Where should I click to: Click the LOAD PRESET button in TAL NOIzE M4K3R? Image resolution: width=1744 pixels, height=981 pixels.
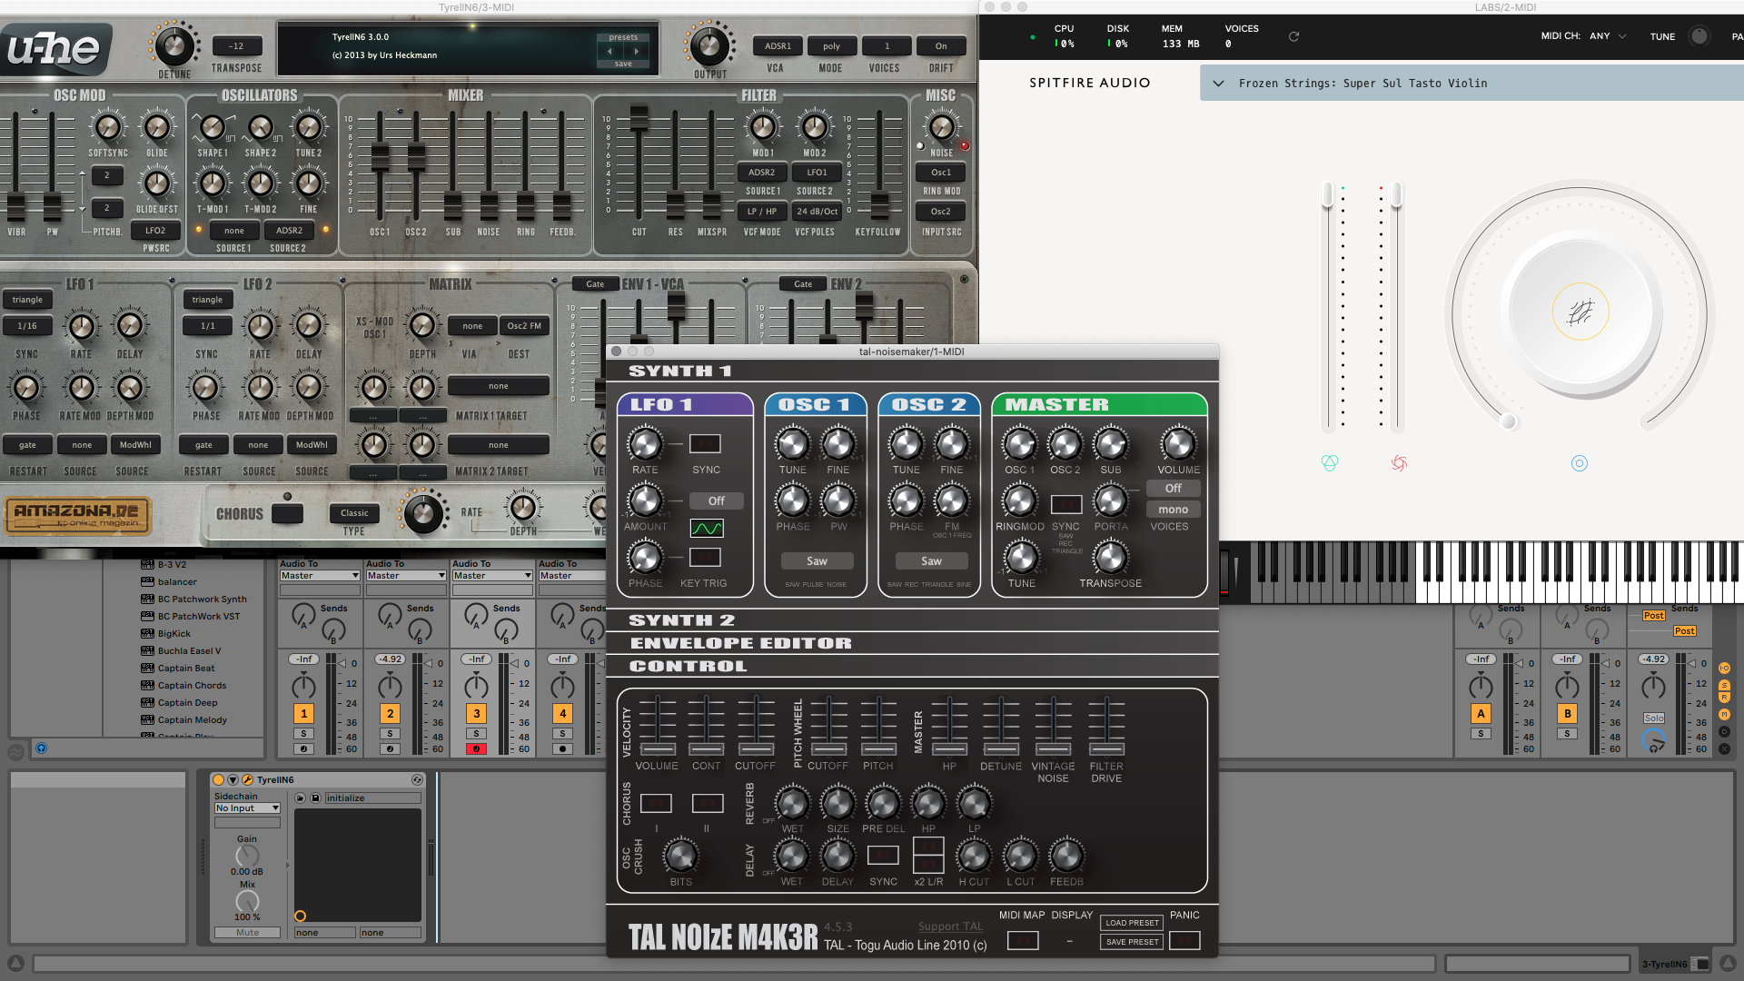pos(1131,922)
